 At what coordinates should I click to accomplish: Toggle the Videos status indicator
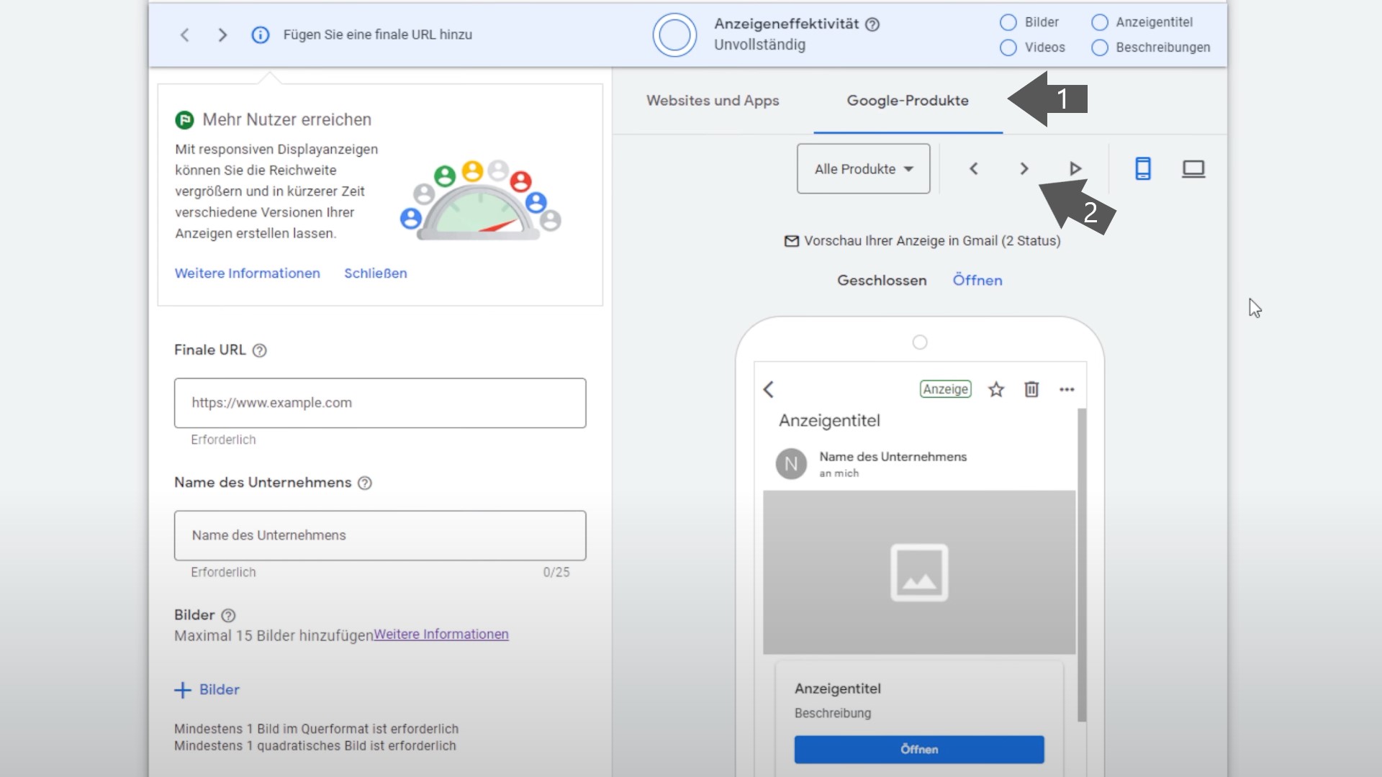point(1008,47)
